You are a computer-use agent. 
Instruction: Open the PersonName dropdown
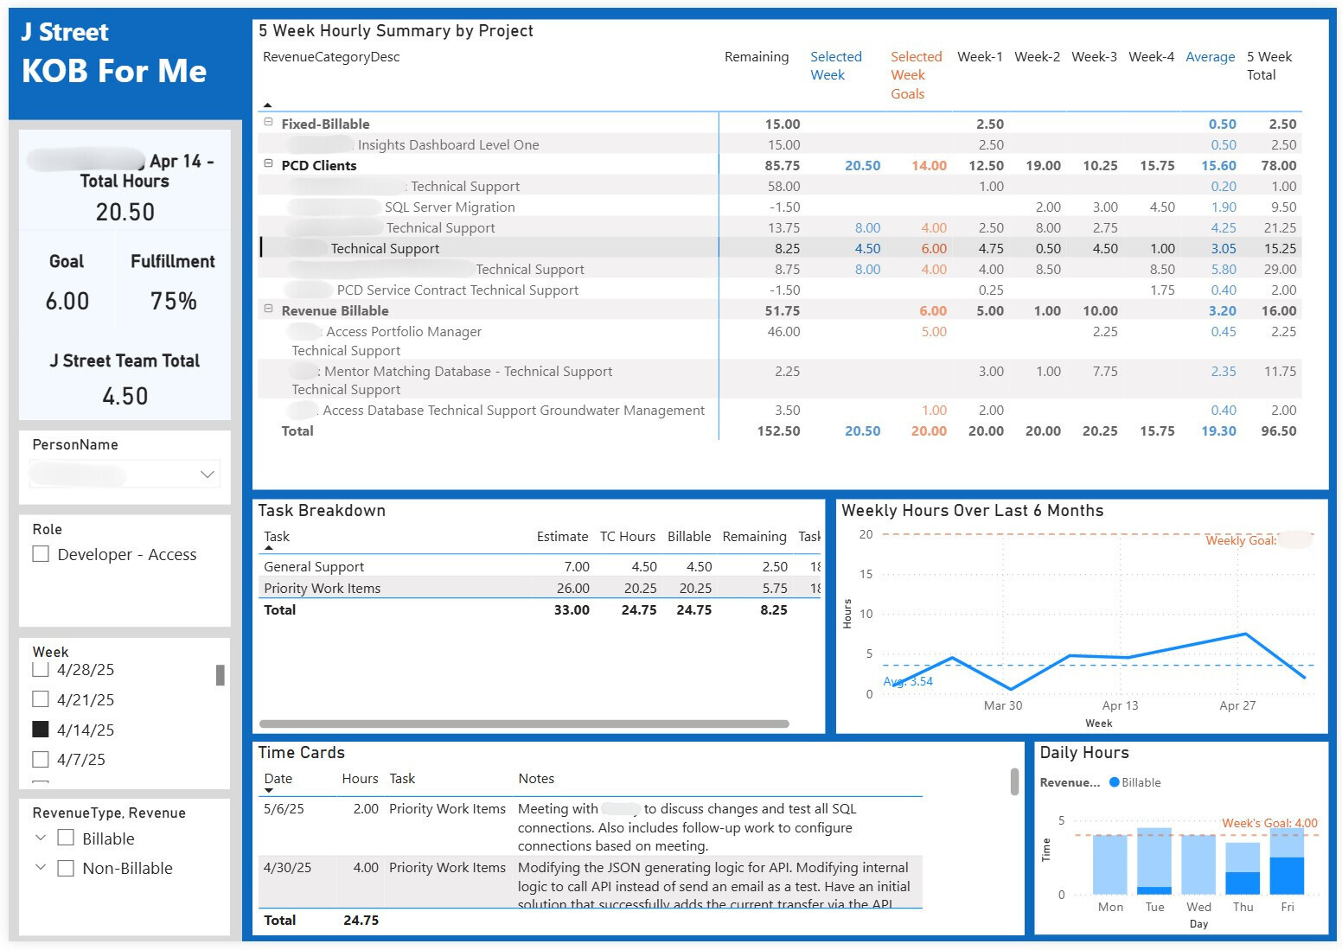click(x=208, y=474)
